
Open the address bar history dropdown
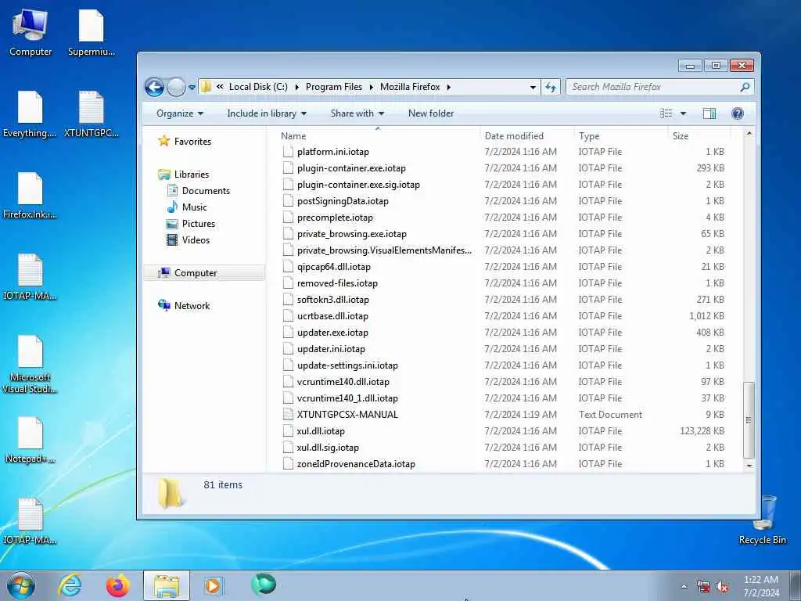[x=533, y=87]
